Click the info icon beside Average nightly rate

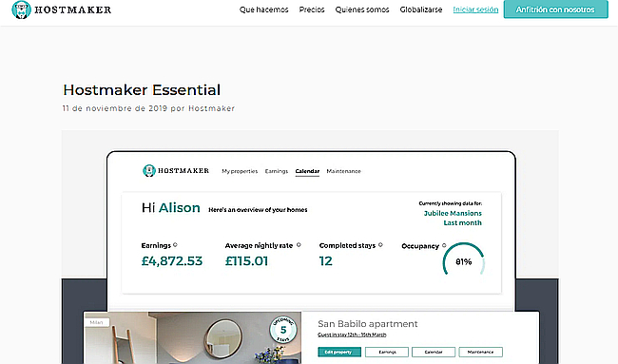click(x=299, y=244)
